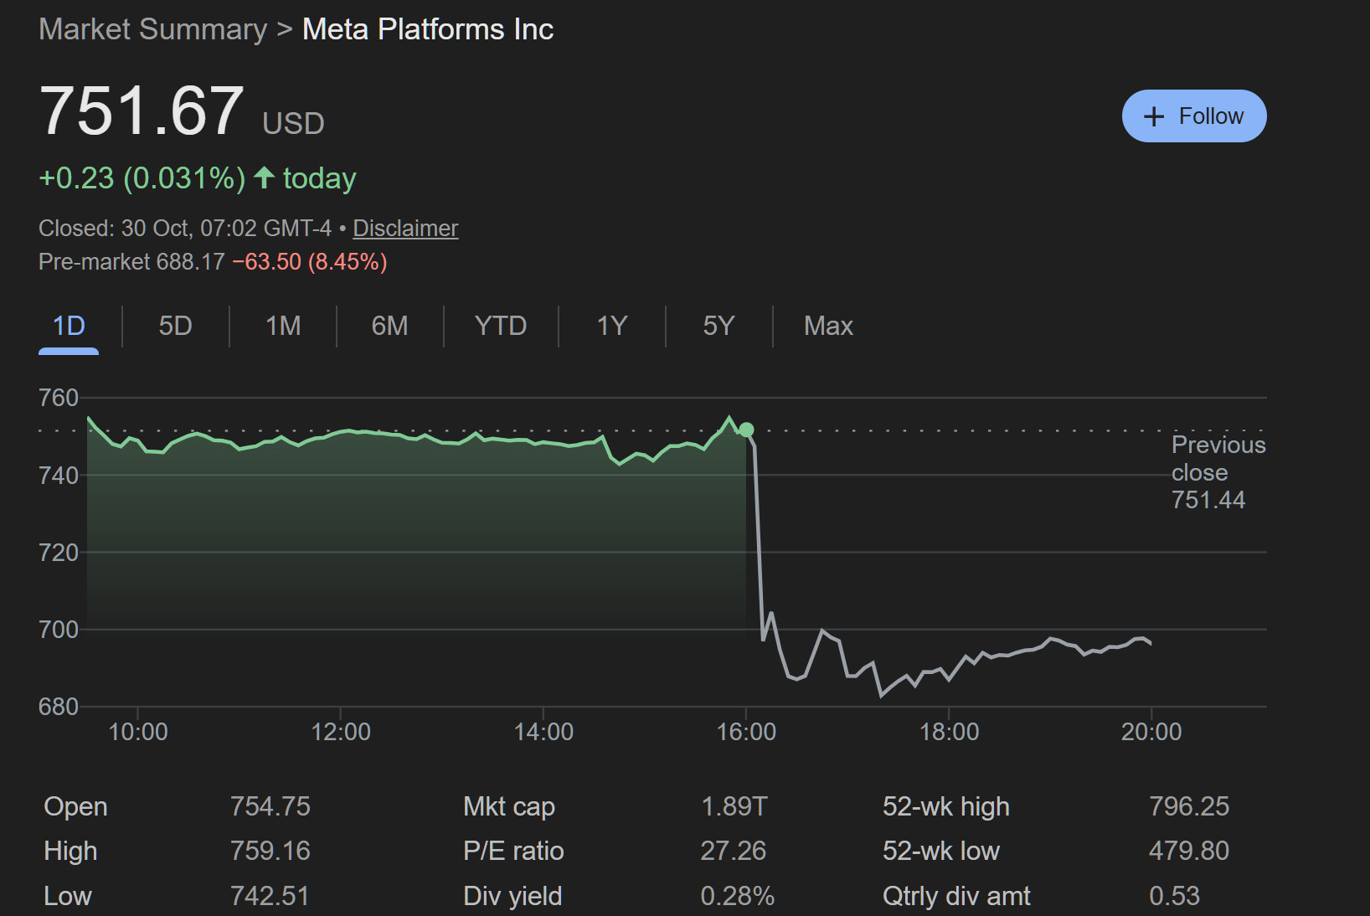The image size is (1370, 916).
Task: Select the 1D time range tab
Action: click(68, 326)
